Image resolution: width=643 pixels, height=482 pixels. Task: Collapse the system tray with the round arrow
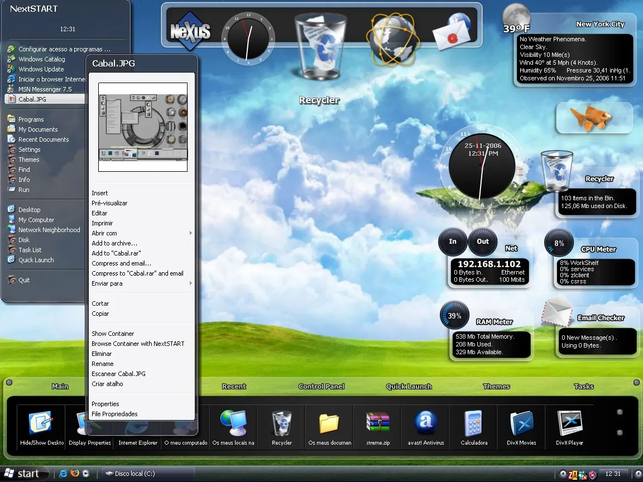[564, 474]
